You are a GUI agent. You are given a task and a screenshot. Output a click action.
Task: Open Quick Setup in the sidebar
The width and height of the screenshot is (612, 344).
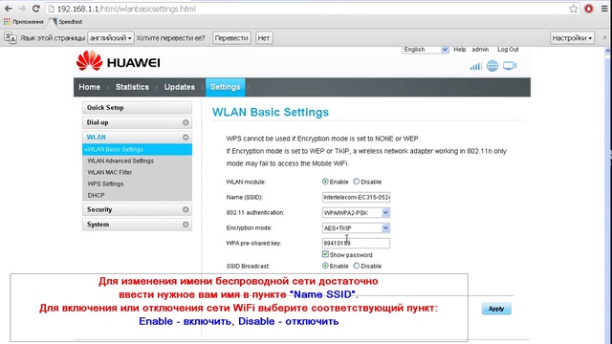tap(137, 108)
